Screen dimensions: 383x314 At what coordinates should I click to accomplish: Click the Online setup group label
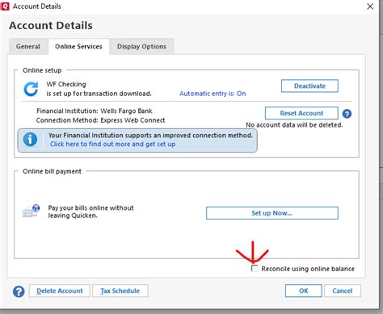point(42,70)
